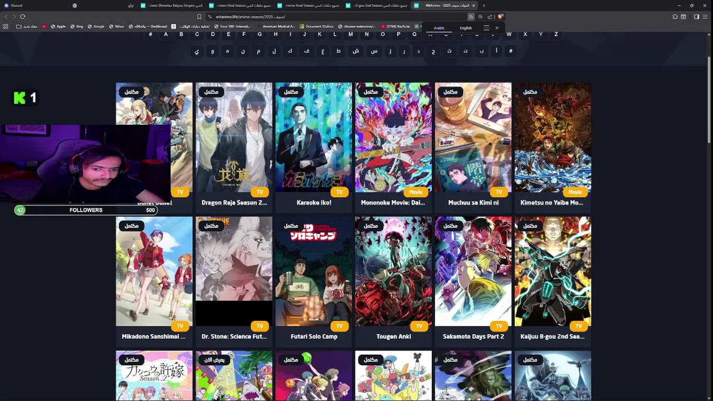The image size is (713, 401).
Task: Open the Karaoke Iko! poster
Action: (314, 138)
